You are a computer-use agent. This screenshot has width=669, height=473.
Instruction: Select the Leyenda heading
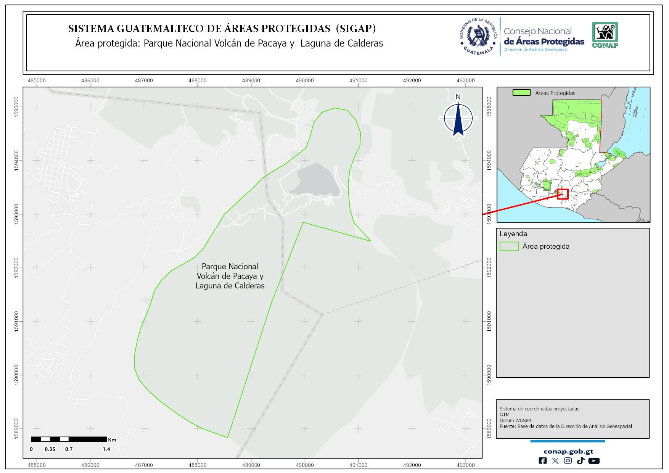pos(513,234)
